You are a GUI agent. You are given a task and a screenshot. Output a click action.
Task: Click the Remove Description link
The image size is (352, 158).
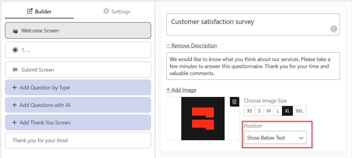pyautogui.click(x=192, y=46)
